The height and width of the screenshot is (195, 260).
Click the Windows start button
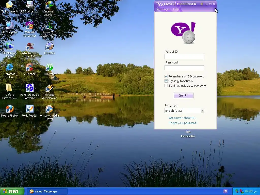(x=12, y=191)
